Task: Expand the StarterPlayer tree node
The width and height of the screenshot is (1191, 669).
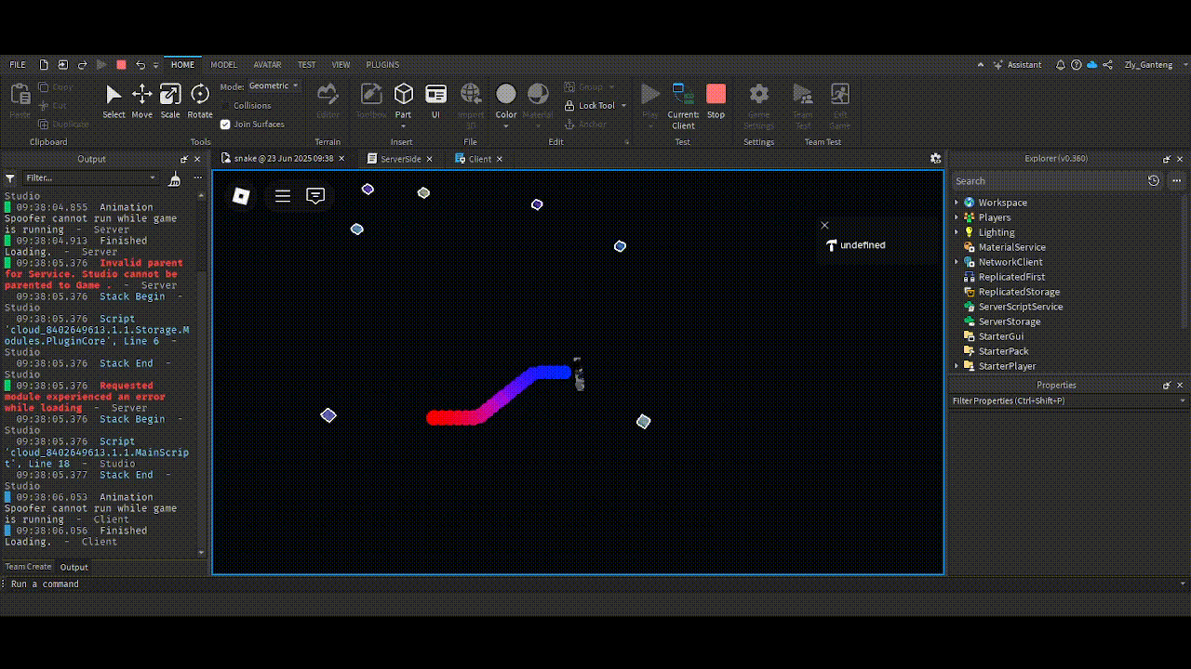Action: click(x=957, y=366)
